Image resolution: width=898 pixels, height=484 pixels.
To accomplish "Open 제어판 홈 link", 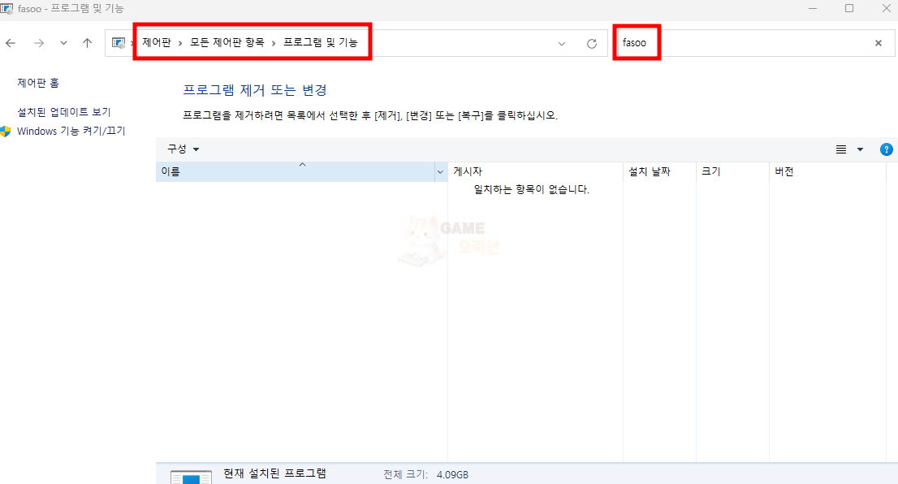I will [x=38, y=83].
